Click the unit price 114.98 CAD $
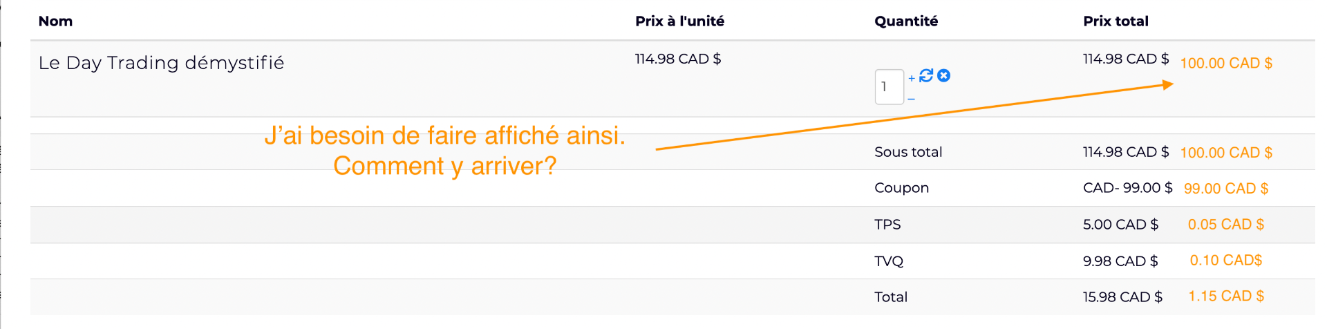The width and height of the screenshot is (1327, 329). (x=677, y=59)
